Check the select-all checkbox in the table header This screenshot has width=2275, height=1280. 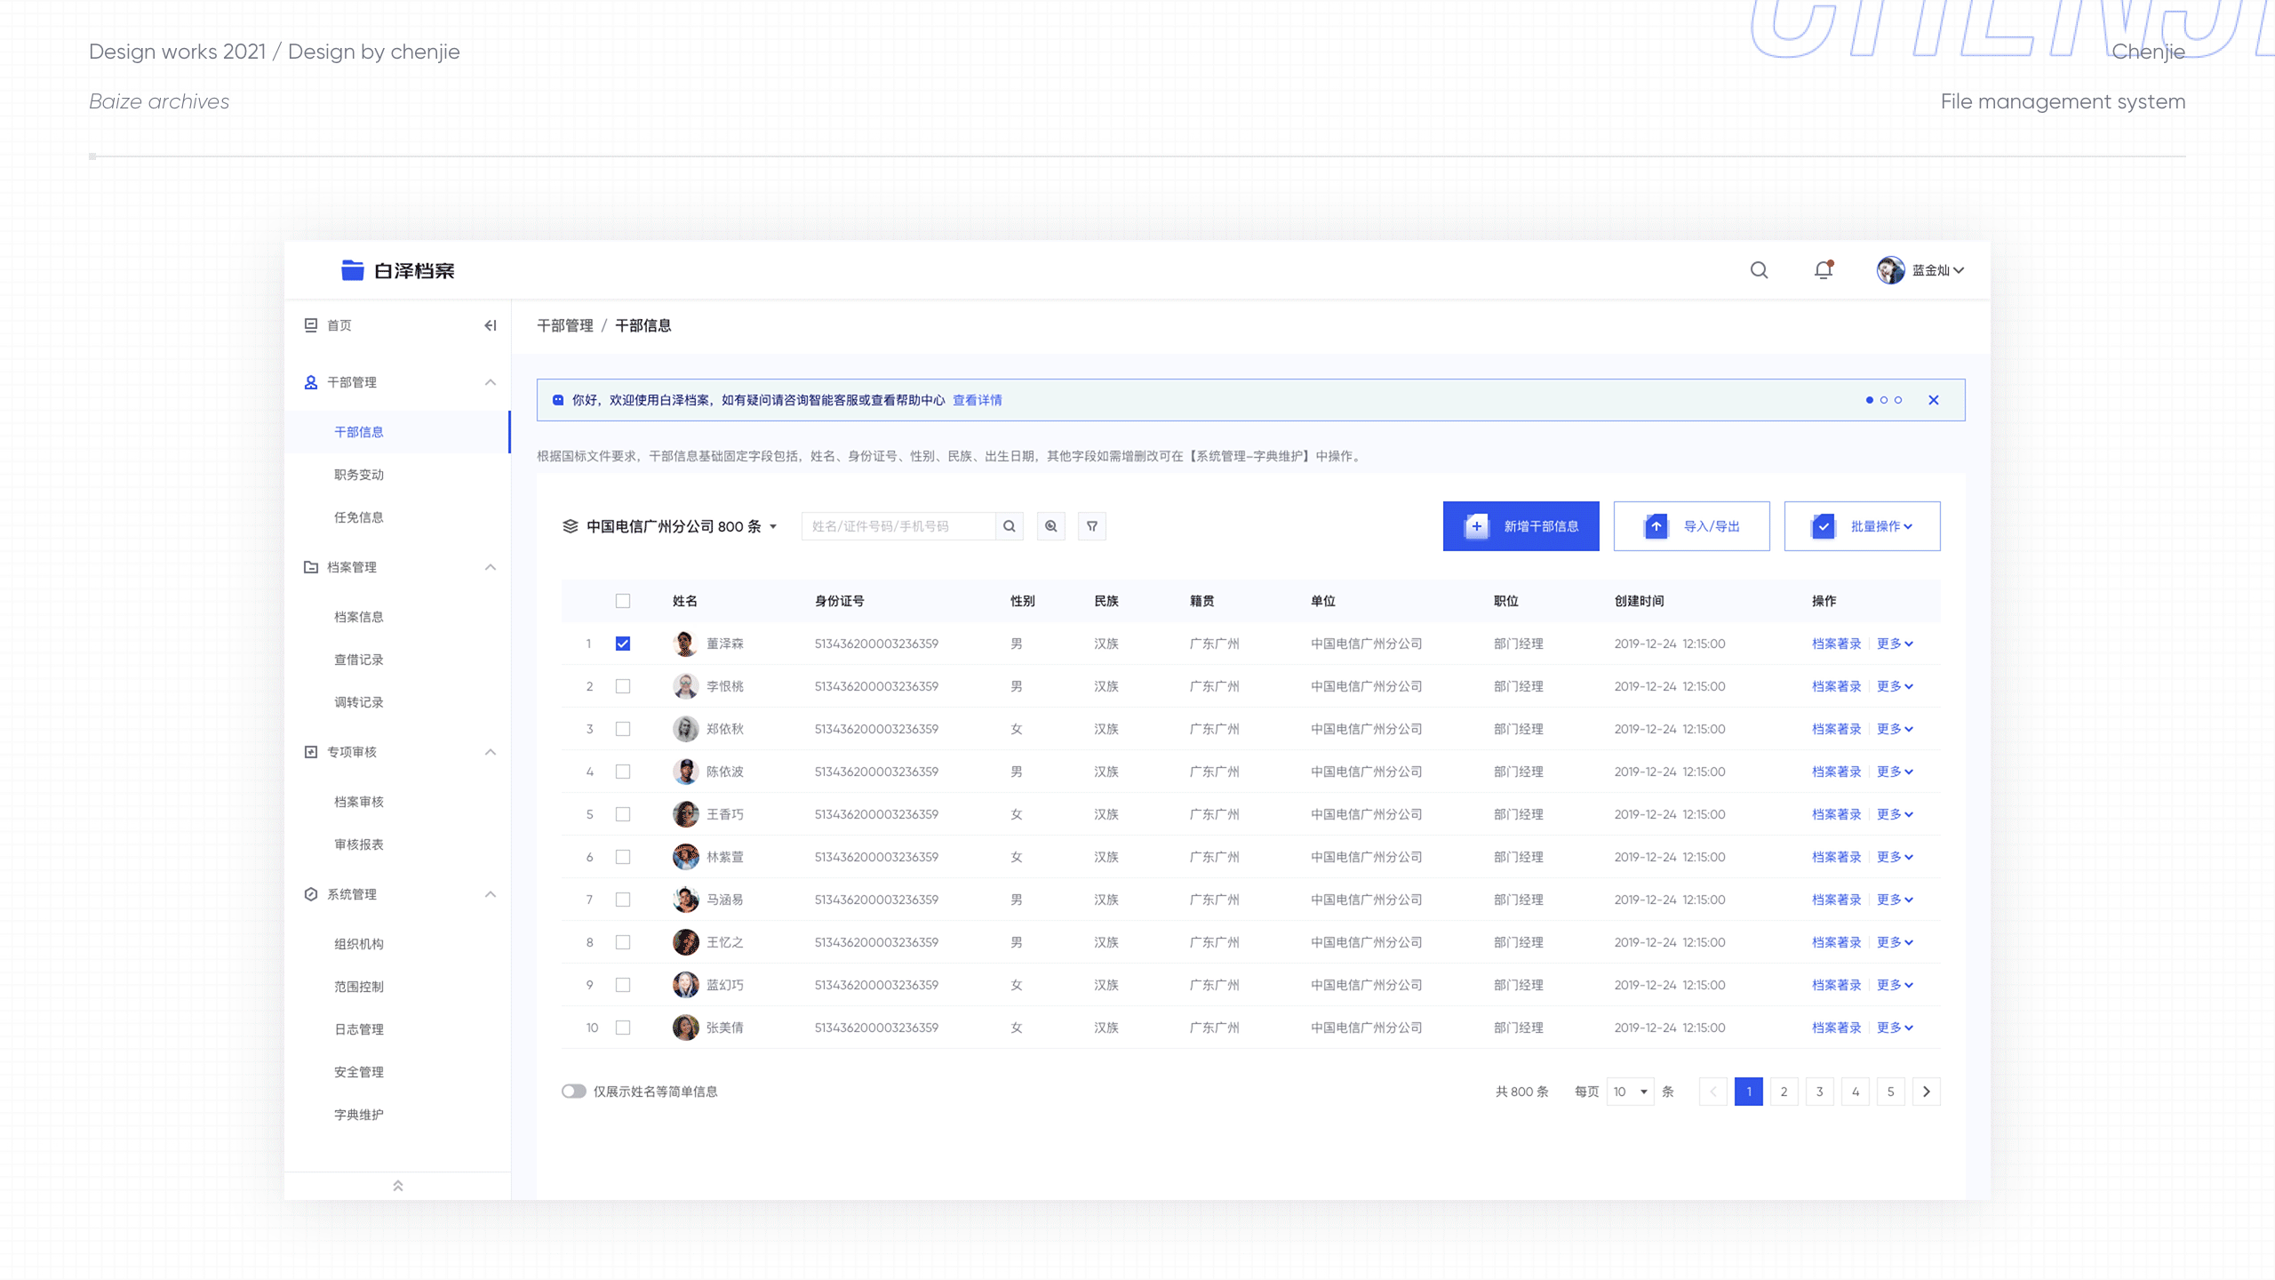point(623,601)
